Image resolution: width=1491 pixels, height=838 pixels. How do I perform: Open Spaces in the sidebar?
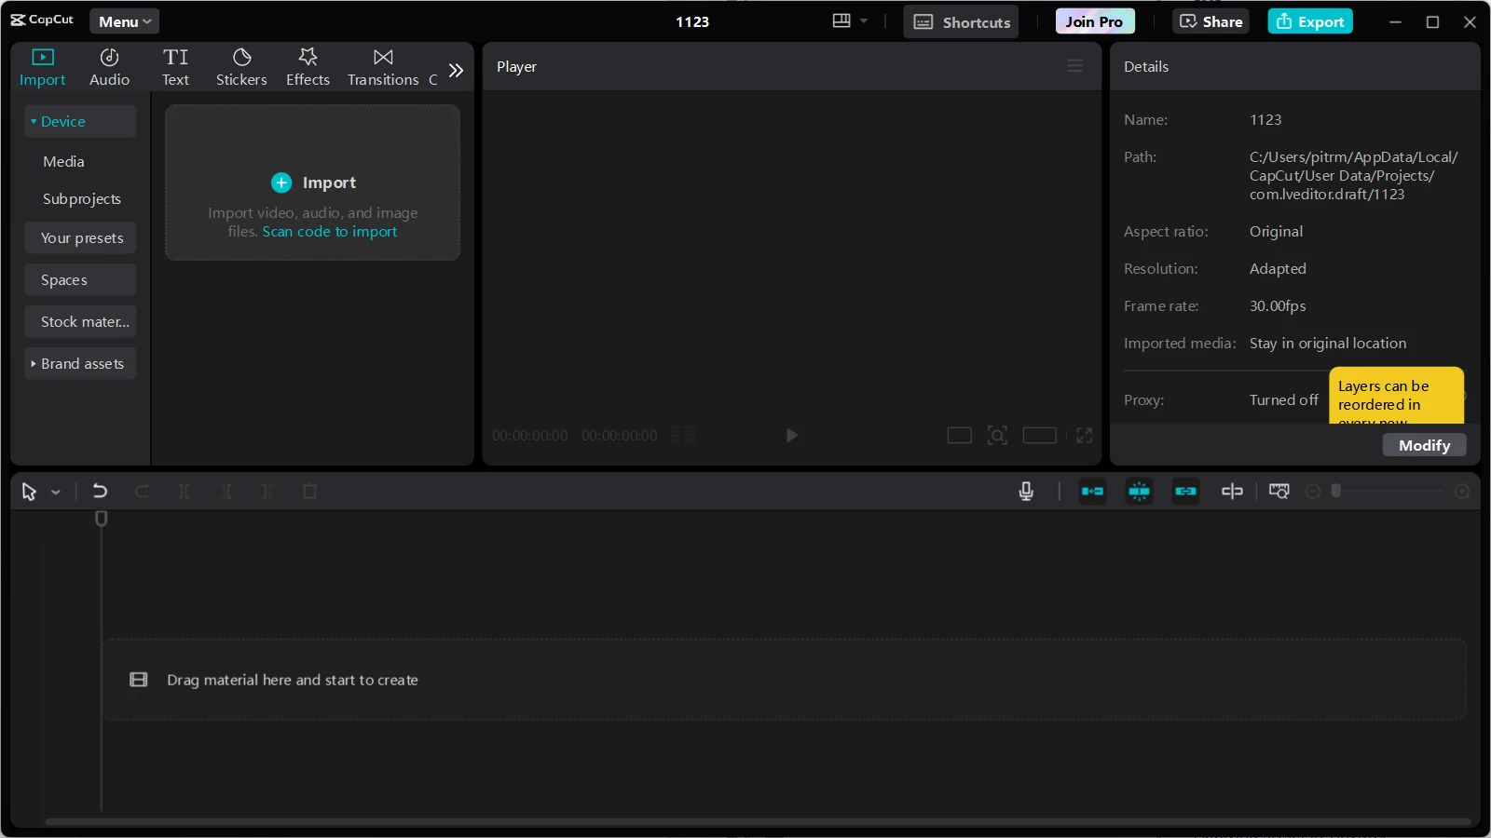(80, 279)
